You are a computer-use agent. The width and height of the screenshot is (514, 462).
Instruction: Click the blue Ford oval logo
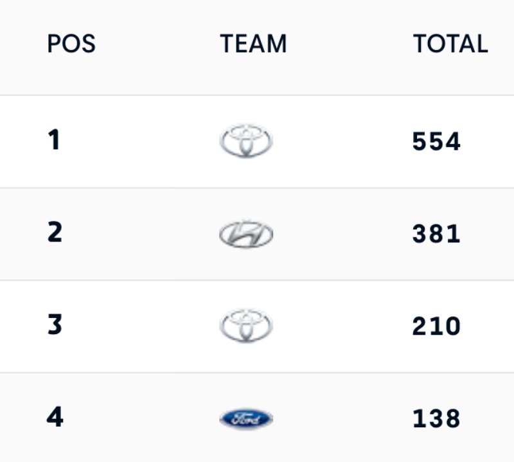(x=246, y=419)
